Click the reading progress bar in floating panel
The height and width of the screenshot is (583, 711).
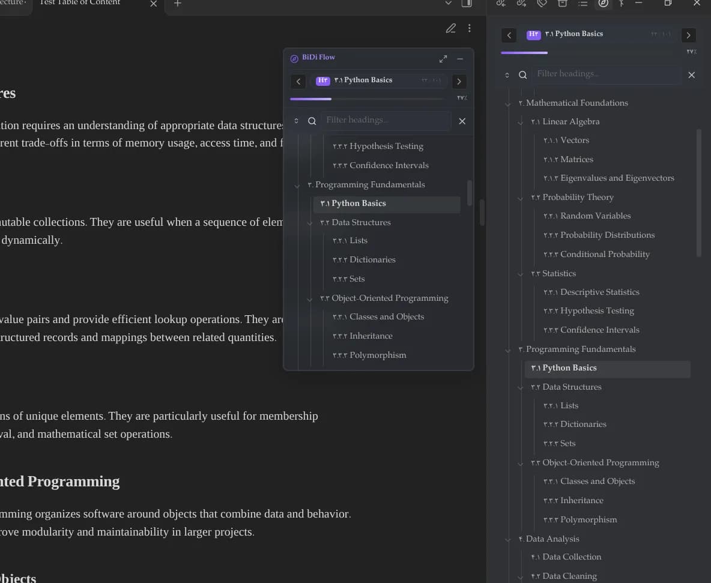coord(368,99)
